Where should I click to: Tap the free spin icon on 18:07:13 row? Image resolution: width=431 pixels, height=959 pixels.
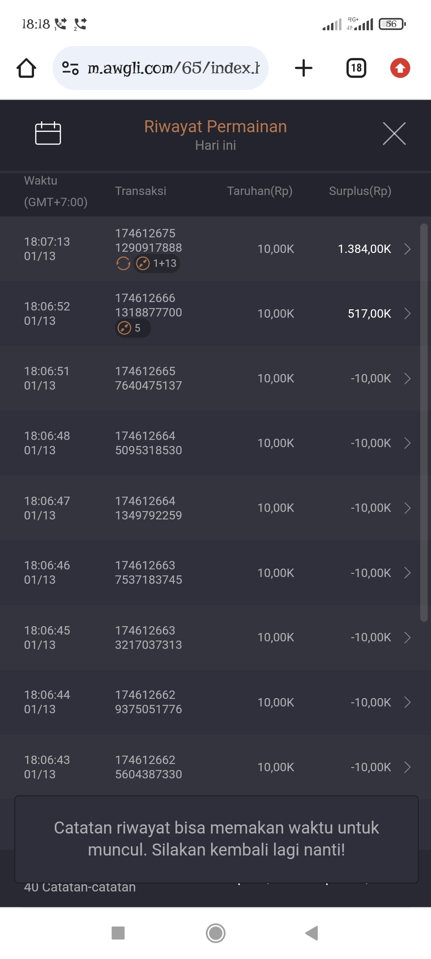123,263
